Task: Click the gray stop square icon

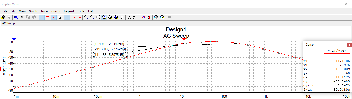Action: coord(170,17)
